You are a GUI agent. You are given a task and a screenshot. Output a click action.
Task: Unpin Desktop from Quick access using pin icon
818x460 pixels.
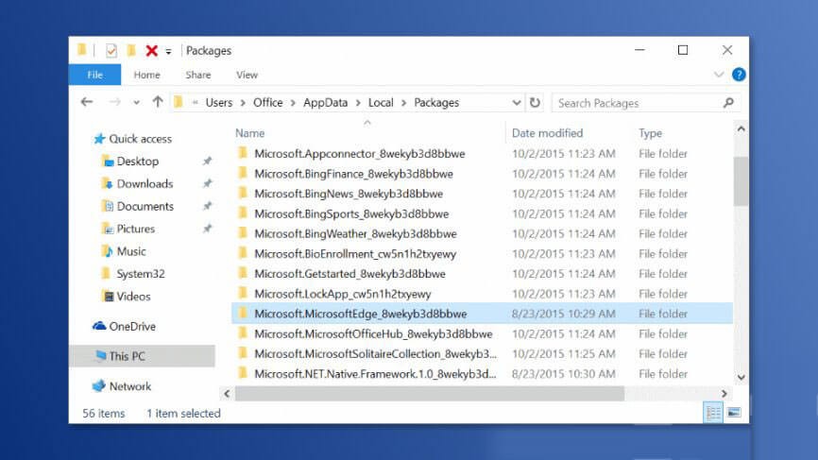click(x=207, y=162)
